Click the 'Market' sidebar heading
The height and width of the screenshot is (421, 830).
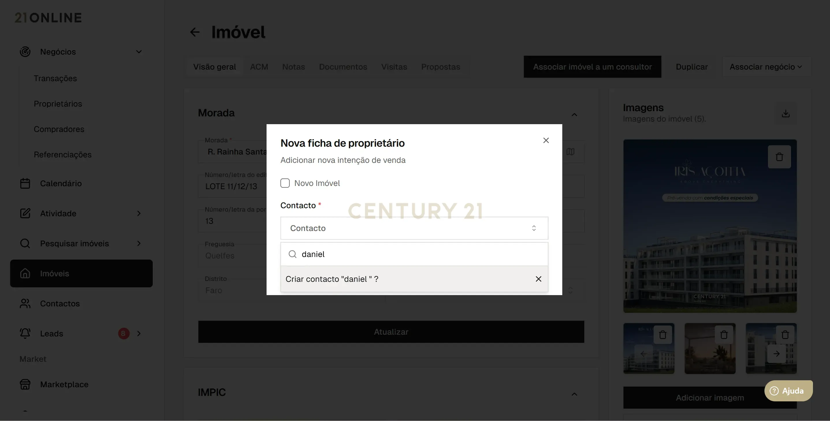(33, 359)
